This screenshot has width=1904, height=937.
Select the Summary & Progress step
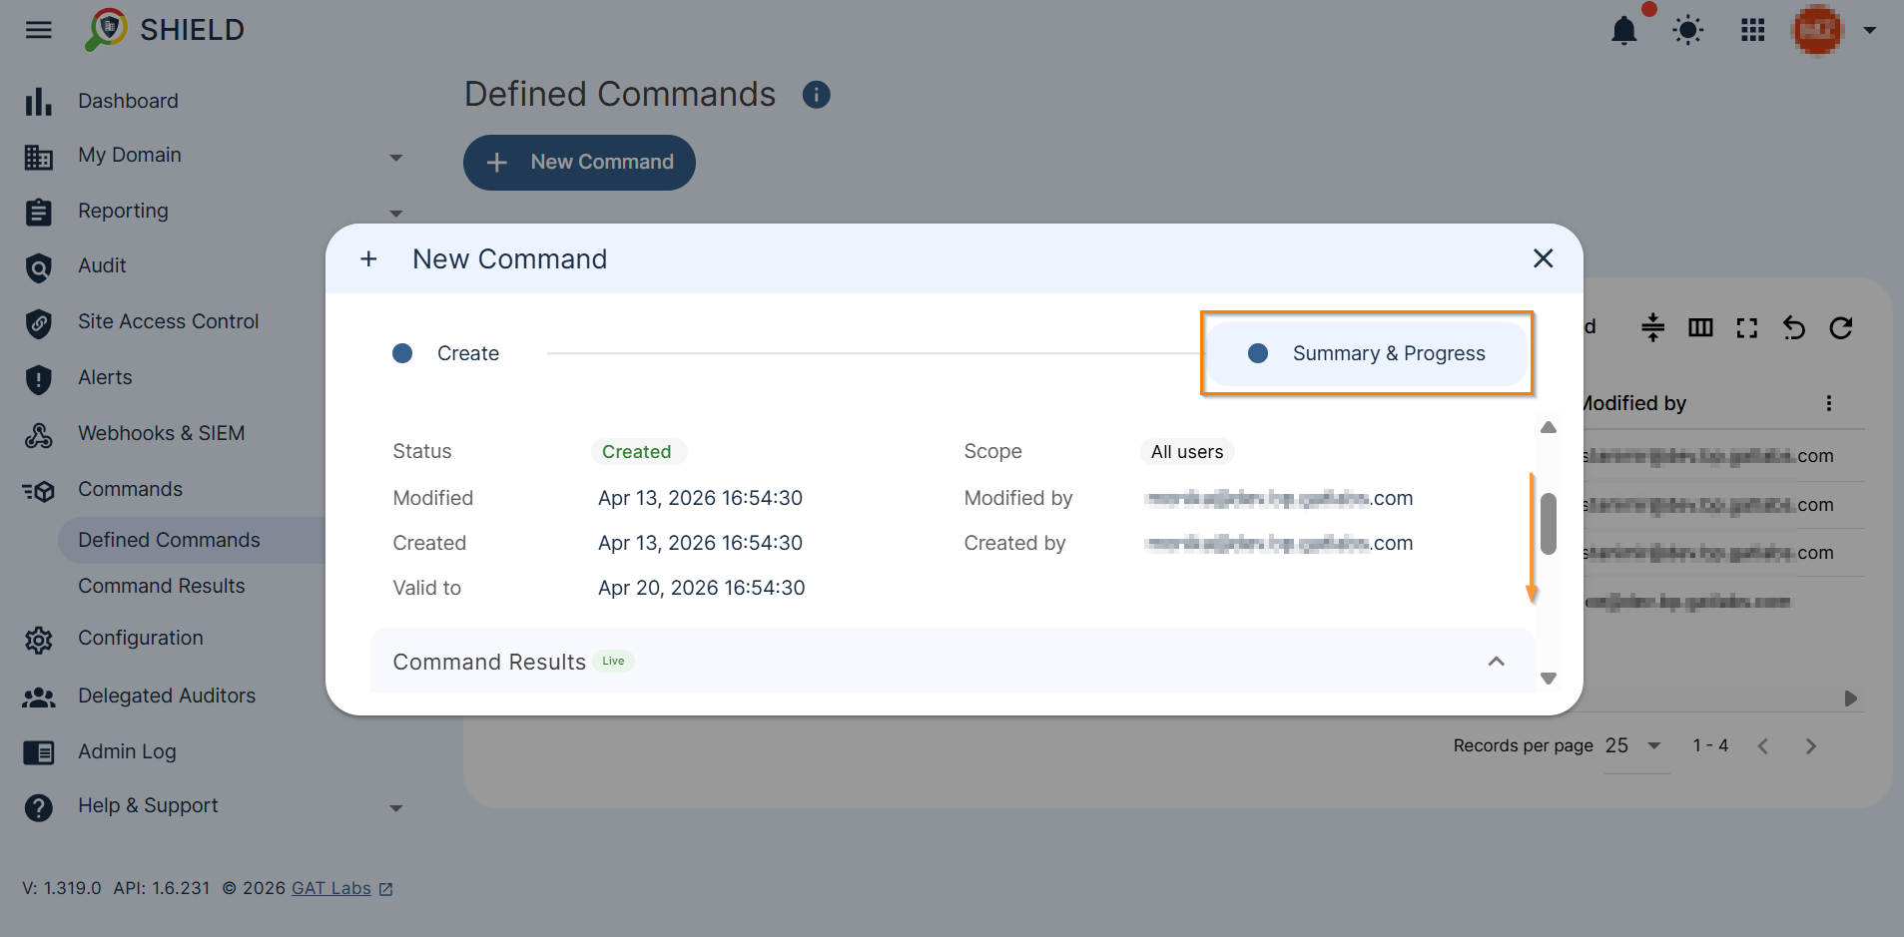point(1367,353)
